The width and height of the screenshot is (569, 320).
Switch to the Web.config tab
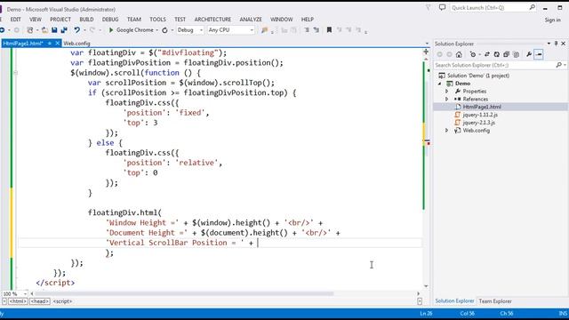click(x=76, y=44)
